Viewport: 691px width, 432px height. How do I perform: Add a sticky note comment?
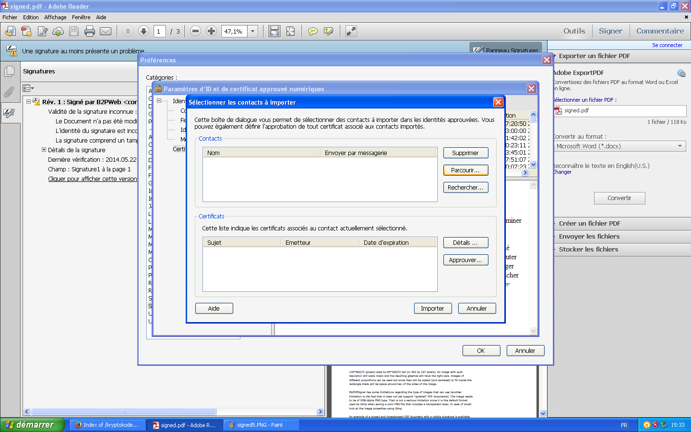(312, 31)
